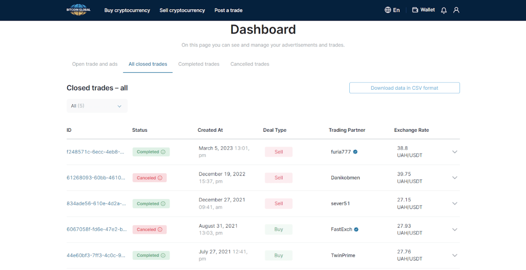Click info icon on 6067058f Canceled status
This screenshot has width=526, height=270.
tap(160, 229)
